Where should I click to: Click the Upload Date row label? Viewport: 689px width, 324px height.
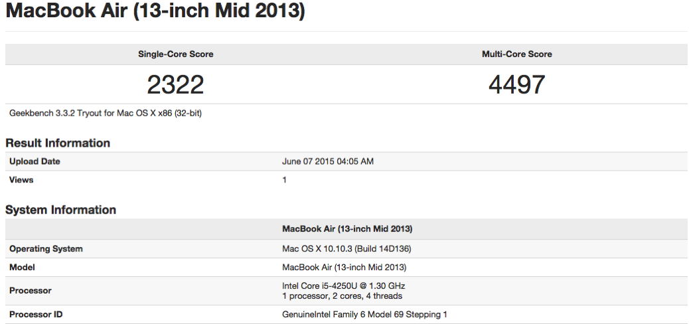(x=35, y=161)
